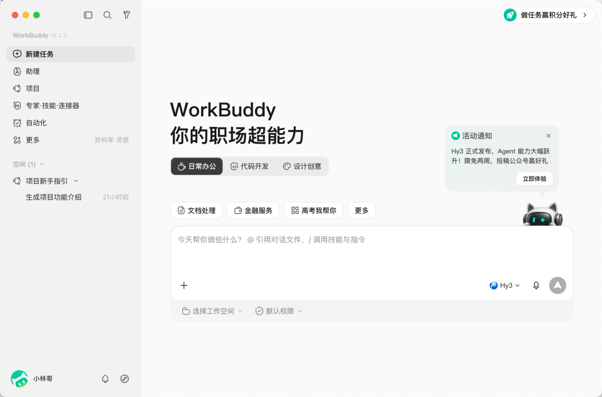The height and width of the screenshot is (397, 602).
Task: Open the 项目 projects section
Action: tap(71, 89)
